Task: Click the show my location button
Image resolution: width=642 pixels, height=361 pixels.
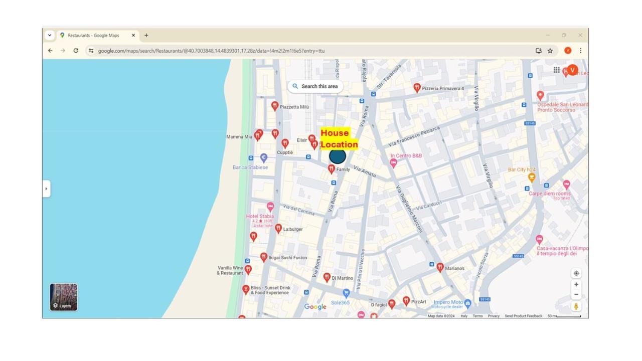Action: coord(576,273)
